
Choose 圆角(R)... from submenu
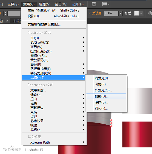(x=106, y=84)
